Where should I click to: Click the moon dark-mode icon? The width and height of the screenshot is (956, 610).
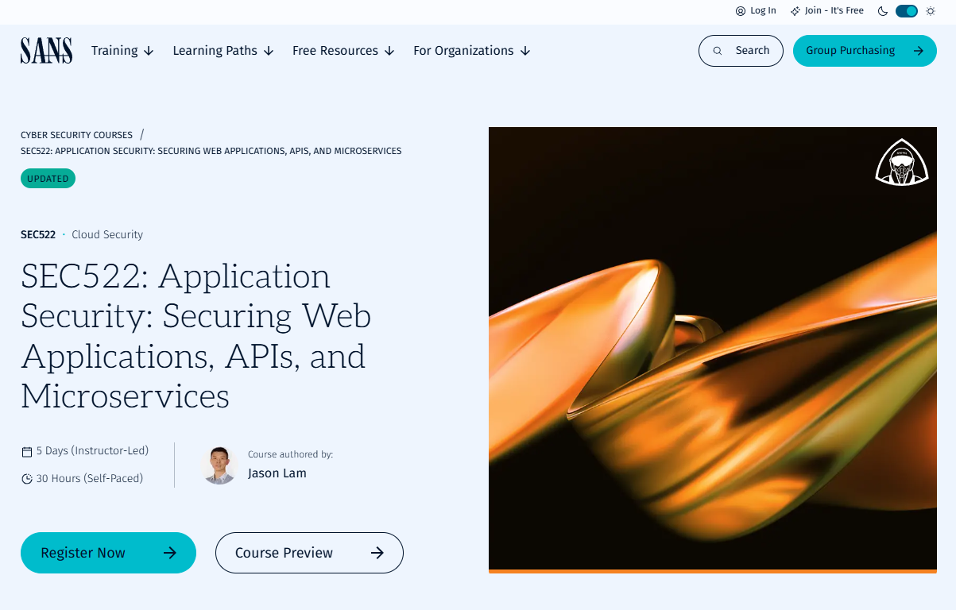883,11
